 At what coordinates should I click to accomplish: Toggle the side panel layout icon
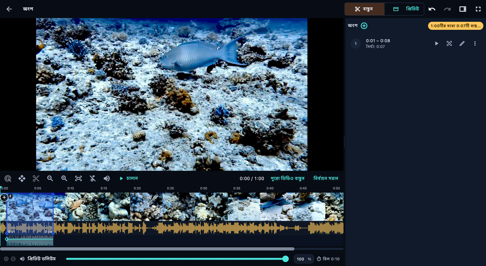pyautogui.click(x=463, y=9)
